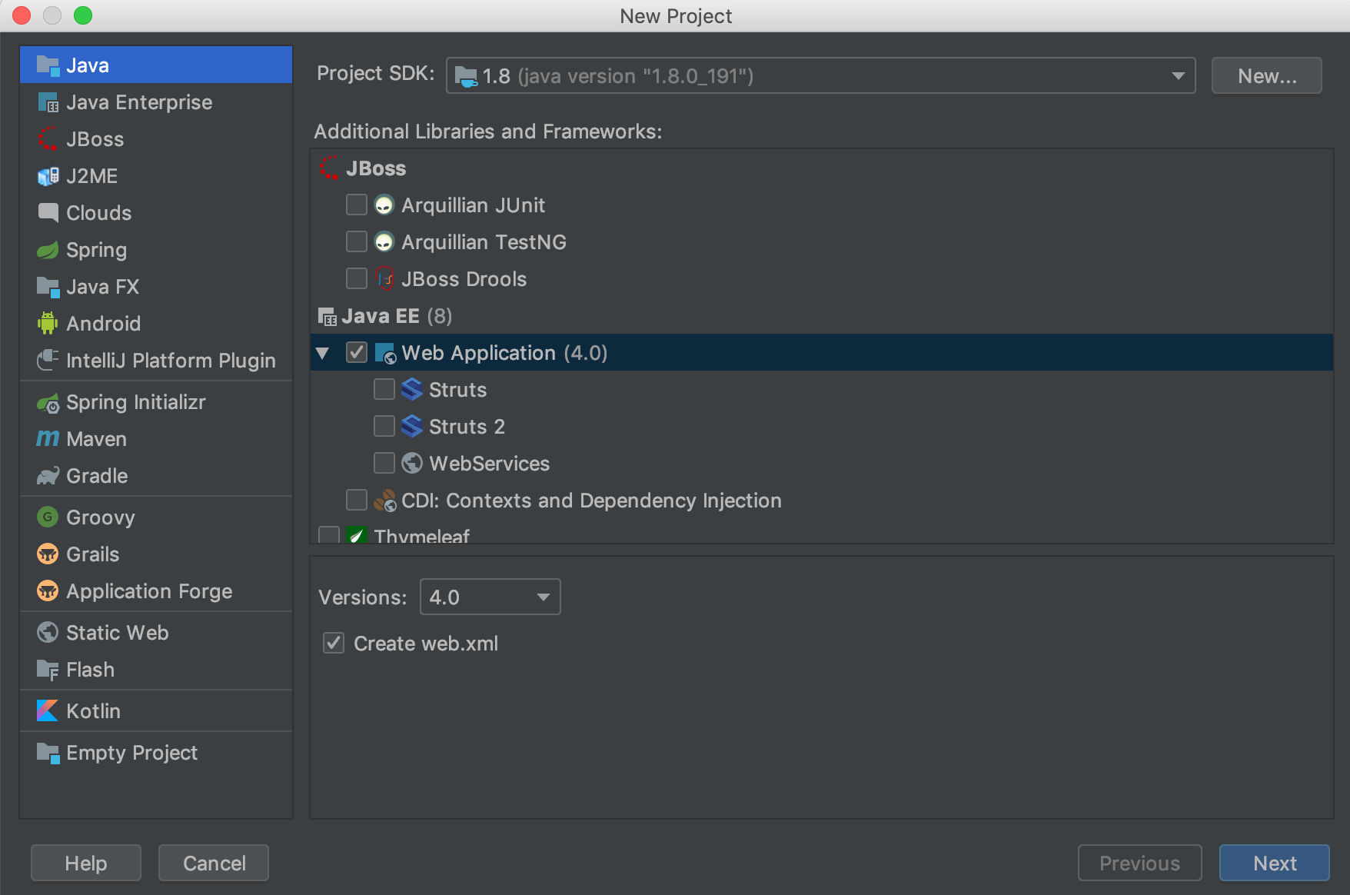The height and width of the screenshot is (895, 1350).
Task: Click the Struts 2 icon
Action: point(412,427)
